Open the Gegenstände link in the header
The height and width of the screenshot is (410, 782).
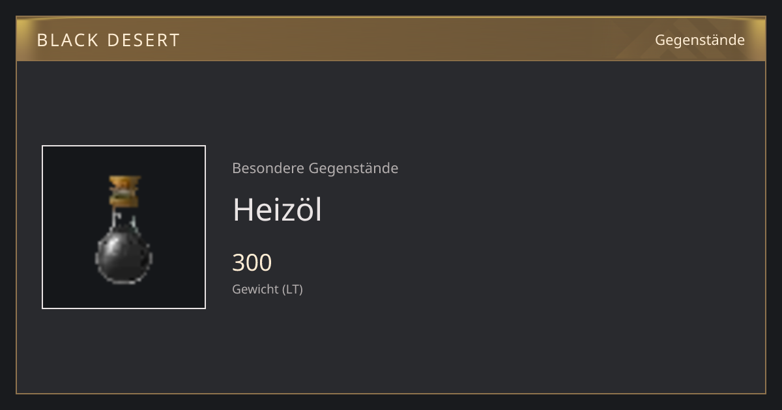click(x=700, y=40)
